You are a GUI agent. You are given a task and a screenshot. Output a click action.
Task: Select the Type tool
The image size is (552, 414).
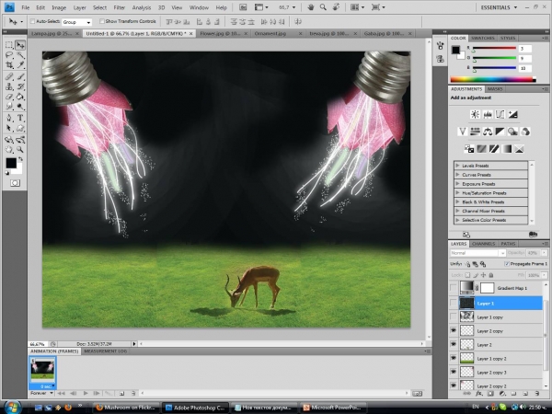pyautogui.click(x=20, y=118)
